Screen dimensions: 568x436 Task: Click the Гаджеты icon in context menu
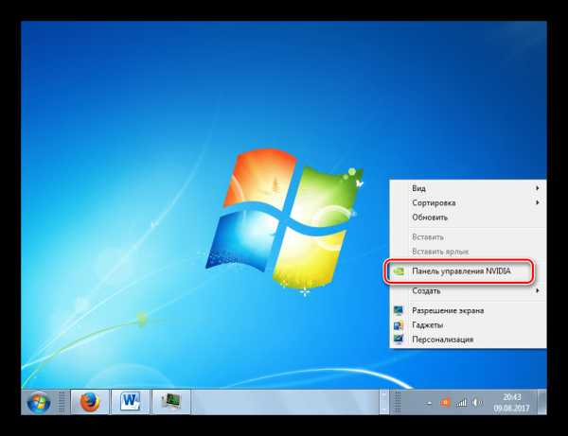tap(399, 325)
